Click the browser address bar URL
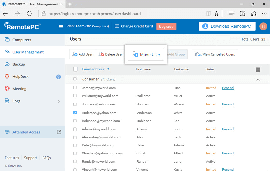 click(x=94, y=14)
